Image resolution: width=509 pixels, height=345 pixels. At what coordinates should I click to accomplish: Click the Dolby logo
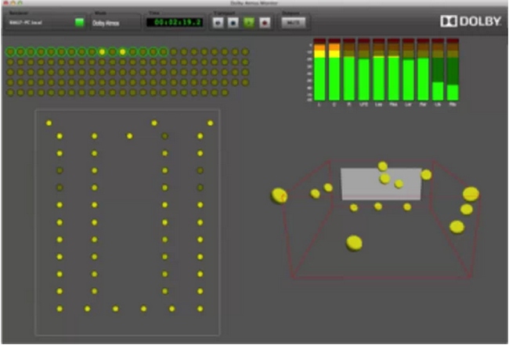click(471, 21)
